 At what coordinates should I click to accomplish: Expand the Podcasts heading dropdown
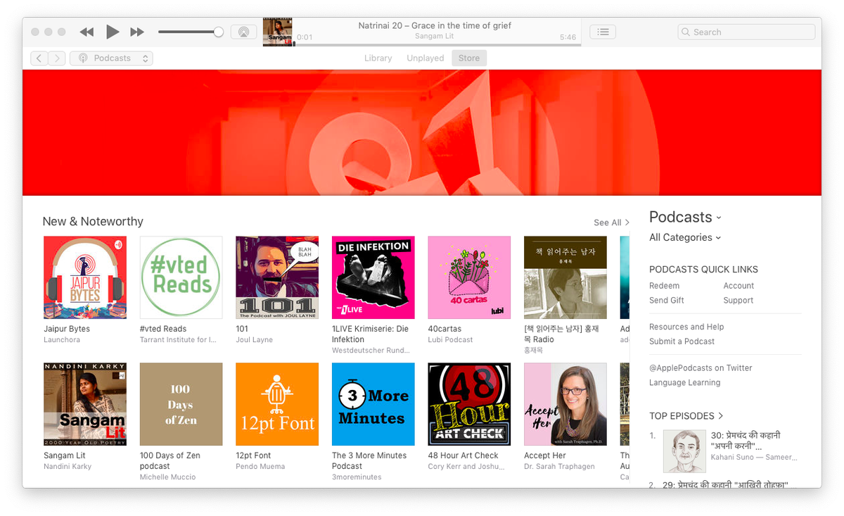(685, 217)
